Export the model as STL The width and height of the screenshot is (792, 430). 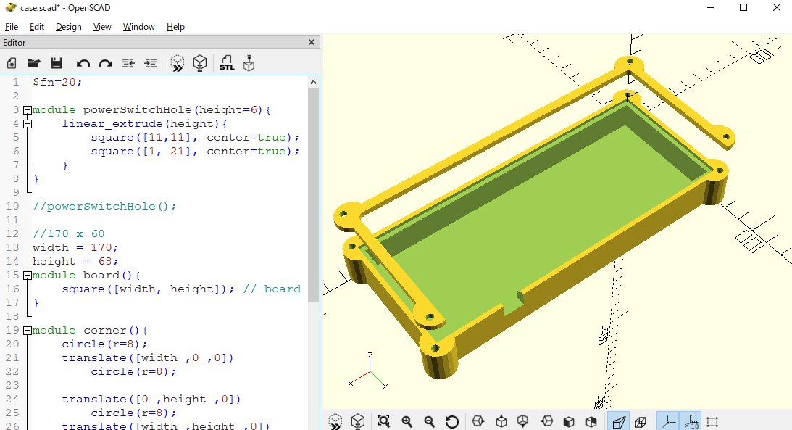pyautogui.click(x=227, y=63)
